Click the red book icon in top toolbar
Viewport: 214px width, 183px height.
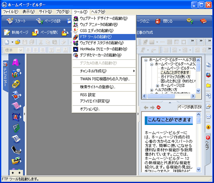(203, 21)
